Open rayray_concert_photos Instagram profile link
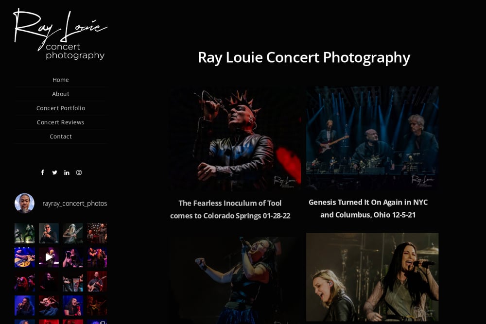Viewport: 486px width, 324px height. point(75,204)
